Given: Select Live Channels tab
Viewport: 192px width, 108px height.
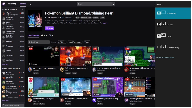Looking at the screenshot, I should (33, 35).
